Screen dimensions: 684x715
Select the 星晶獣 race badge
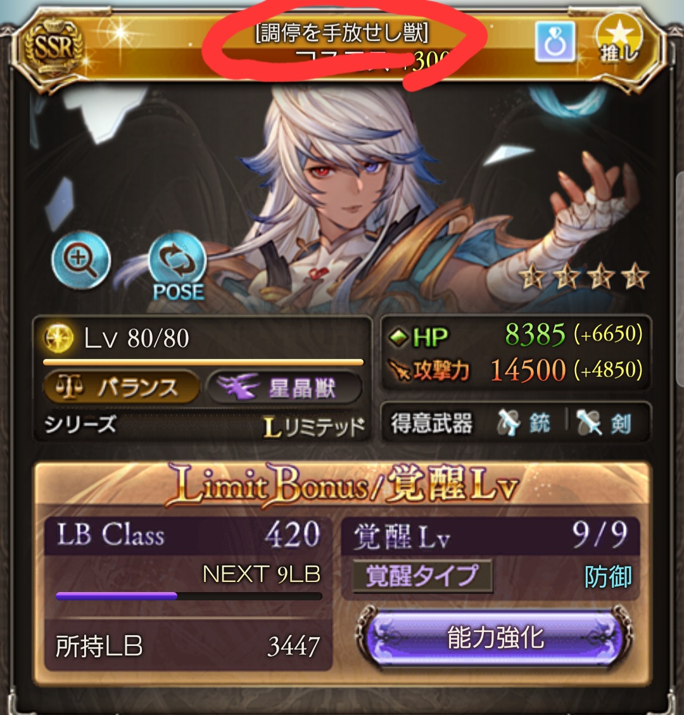(x=284, y=388)
